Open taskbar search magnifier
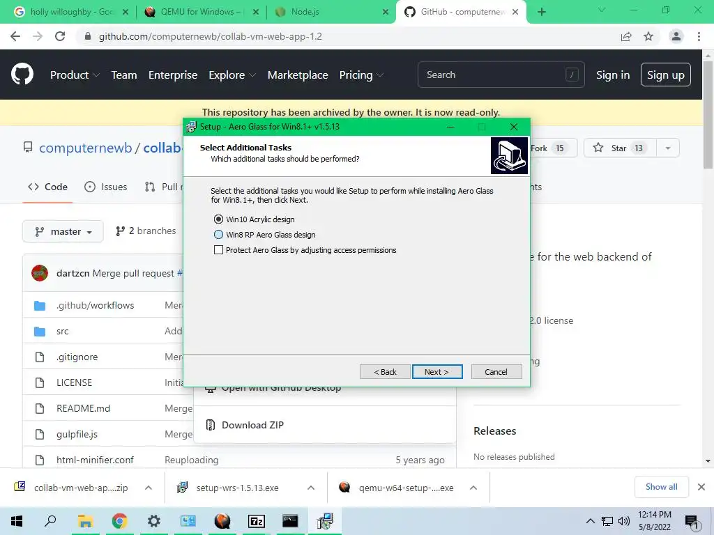 tap(50, 521)
